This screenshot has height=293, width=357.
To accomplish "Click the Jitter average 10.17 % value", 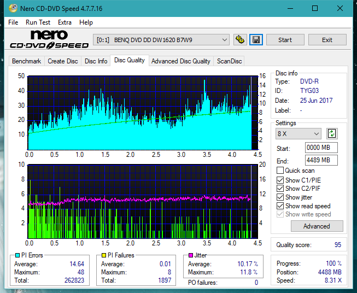I will point(248,264).
